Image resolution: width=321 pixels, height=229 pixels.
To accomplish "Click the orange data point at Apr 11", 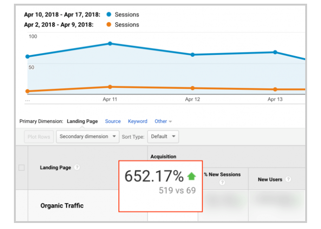I will point(110,87).
